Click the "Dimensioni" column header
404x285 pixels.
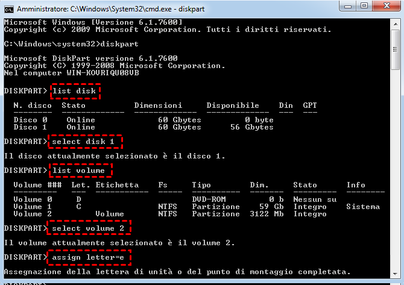158,105
